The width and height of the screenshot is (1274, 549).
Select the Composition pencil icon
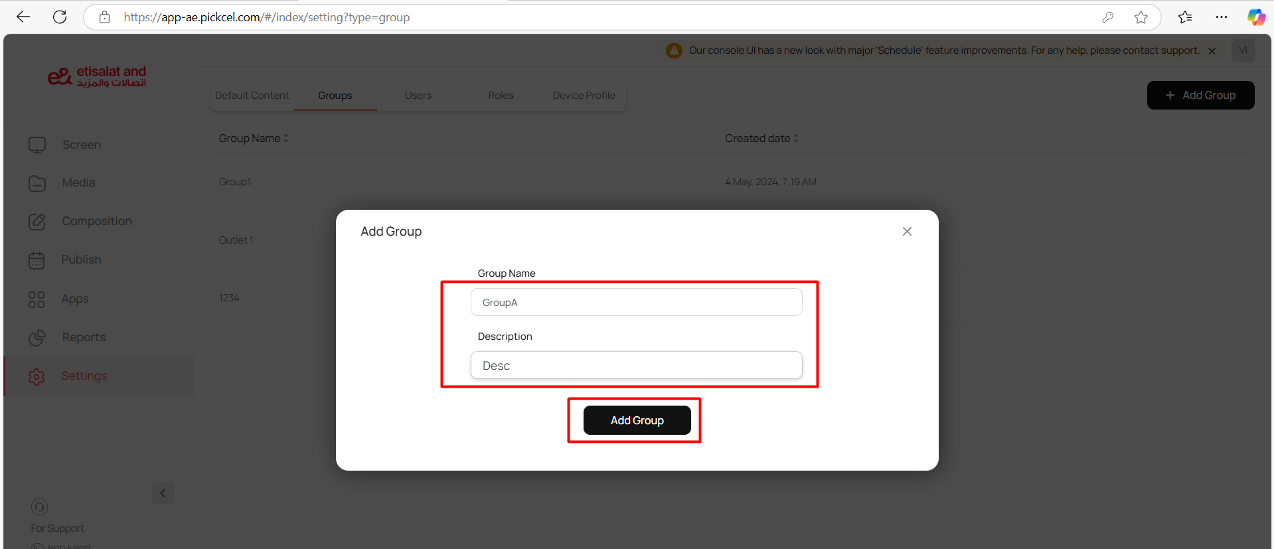[37, 222]
